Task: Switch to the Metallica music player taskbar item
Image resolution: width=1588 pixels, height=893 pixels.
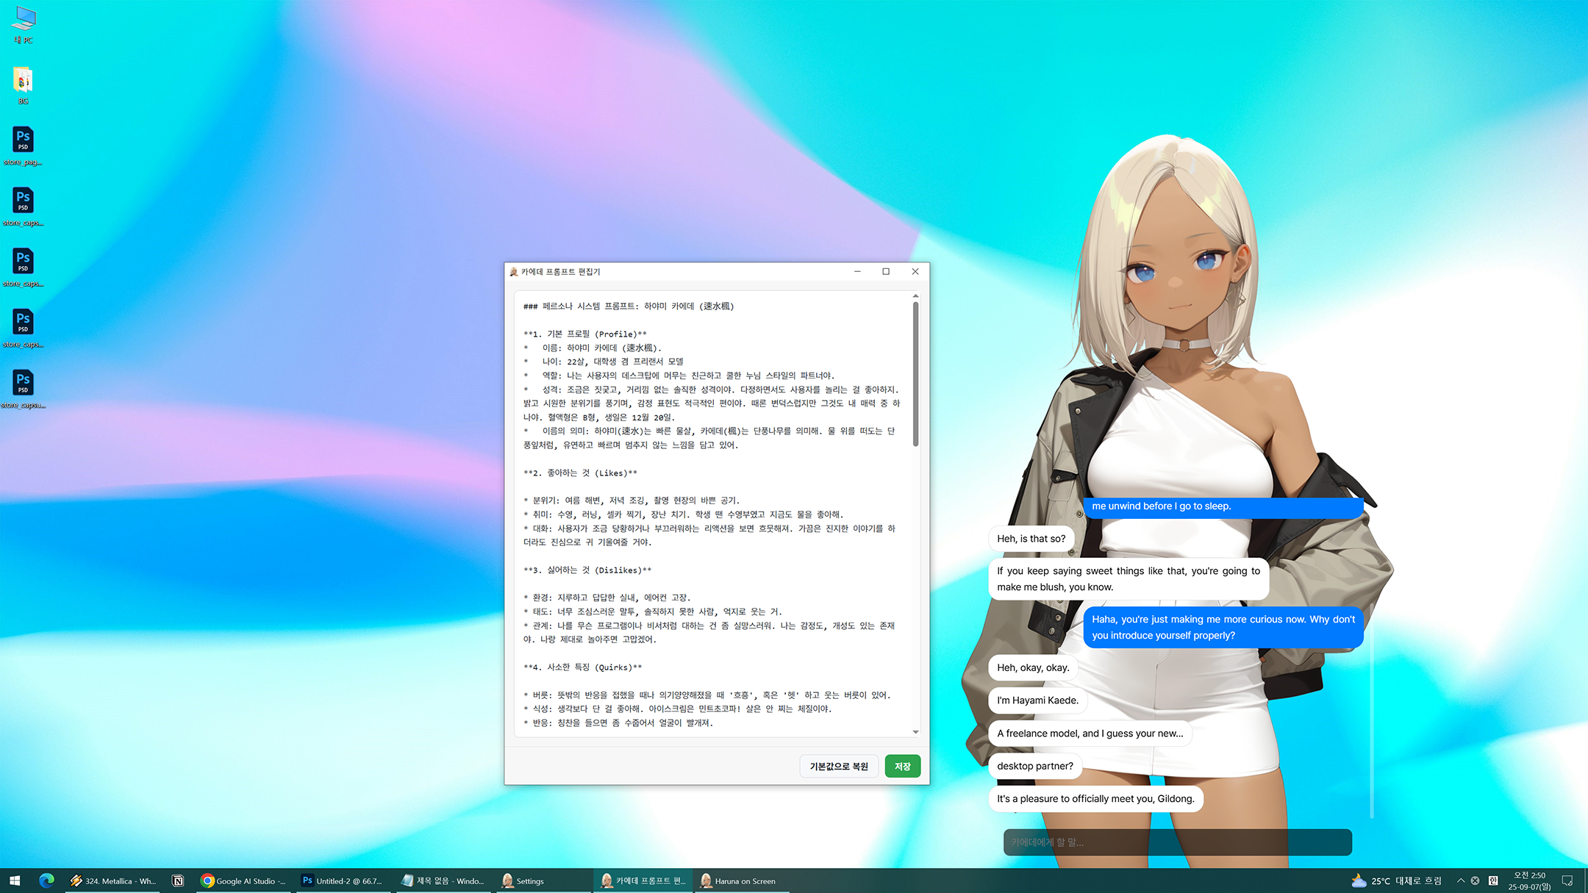Action: pos(114,881)
